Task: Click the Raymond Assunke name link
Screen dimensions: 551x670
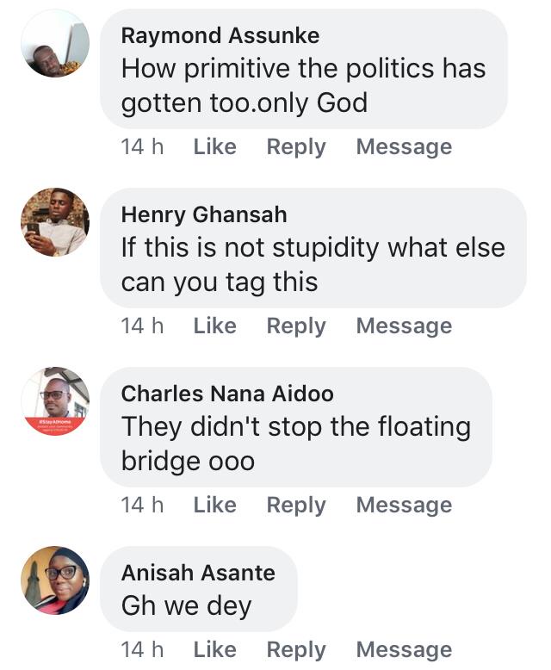Action: point(220,35)
